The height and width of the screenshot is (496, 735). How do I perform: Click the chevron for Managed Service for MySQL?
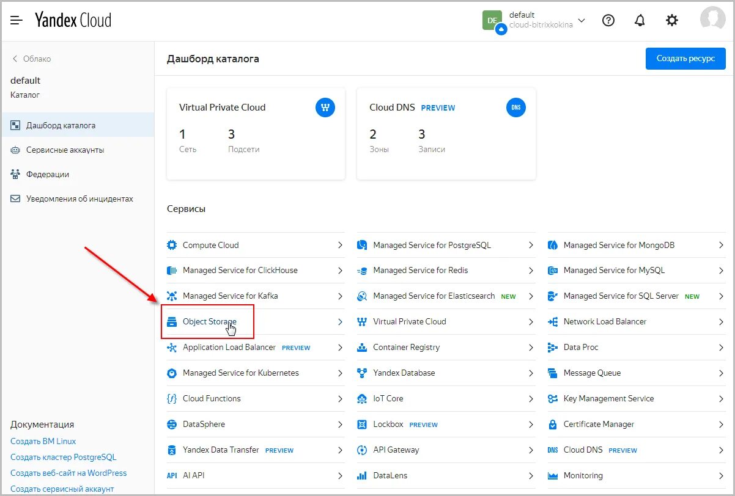721,270
